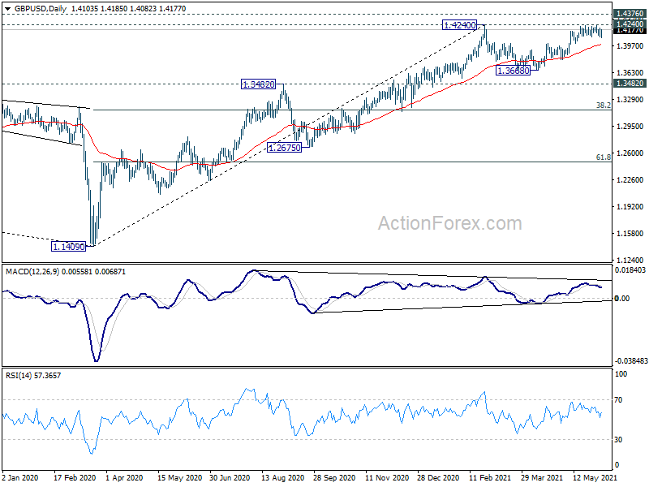649x487 pixels.
Task: Select the 38.2 Fibonacci level label
Action: point(603,106)
